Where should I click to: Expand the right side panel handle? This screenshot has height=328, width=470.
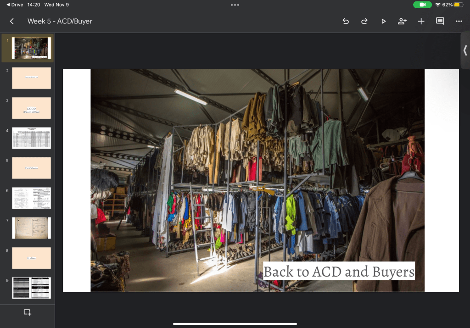tap(465, 50)
